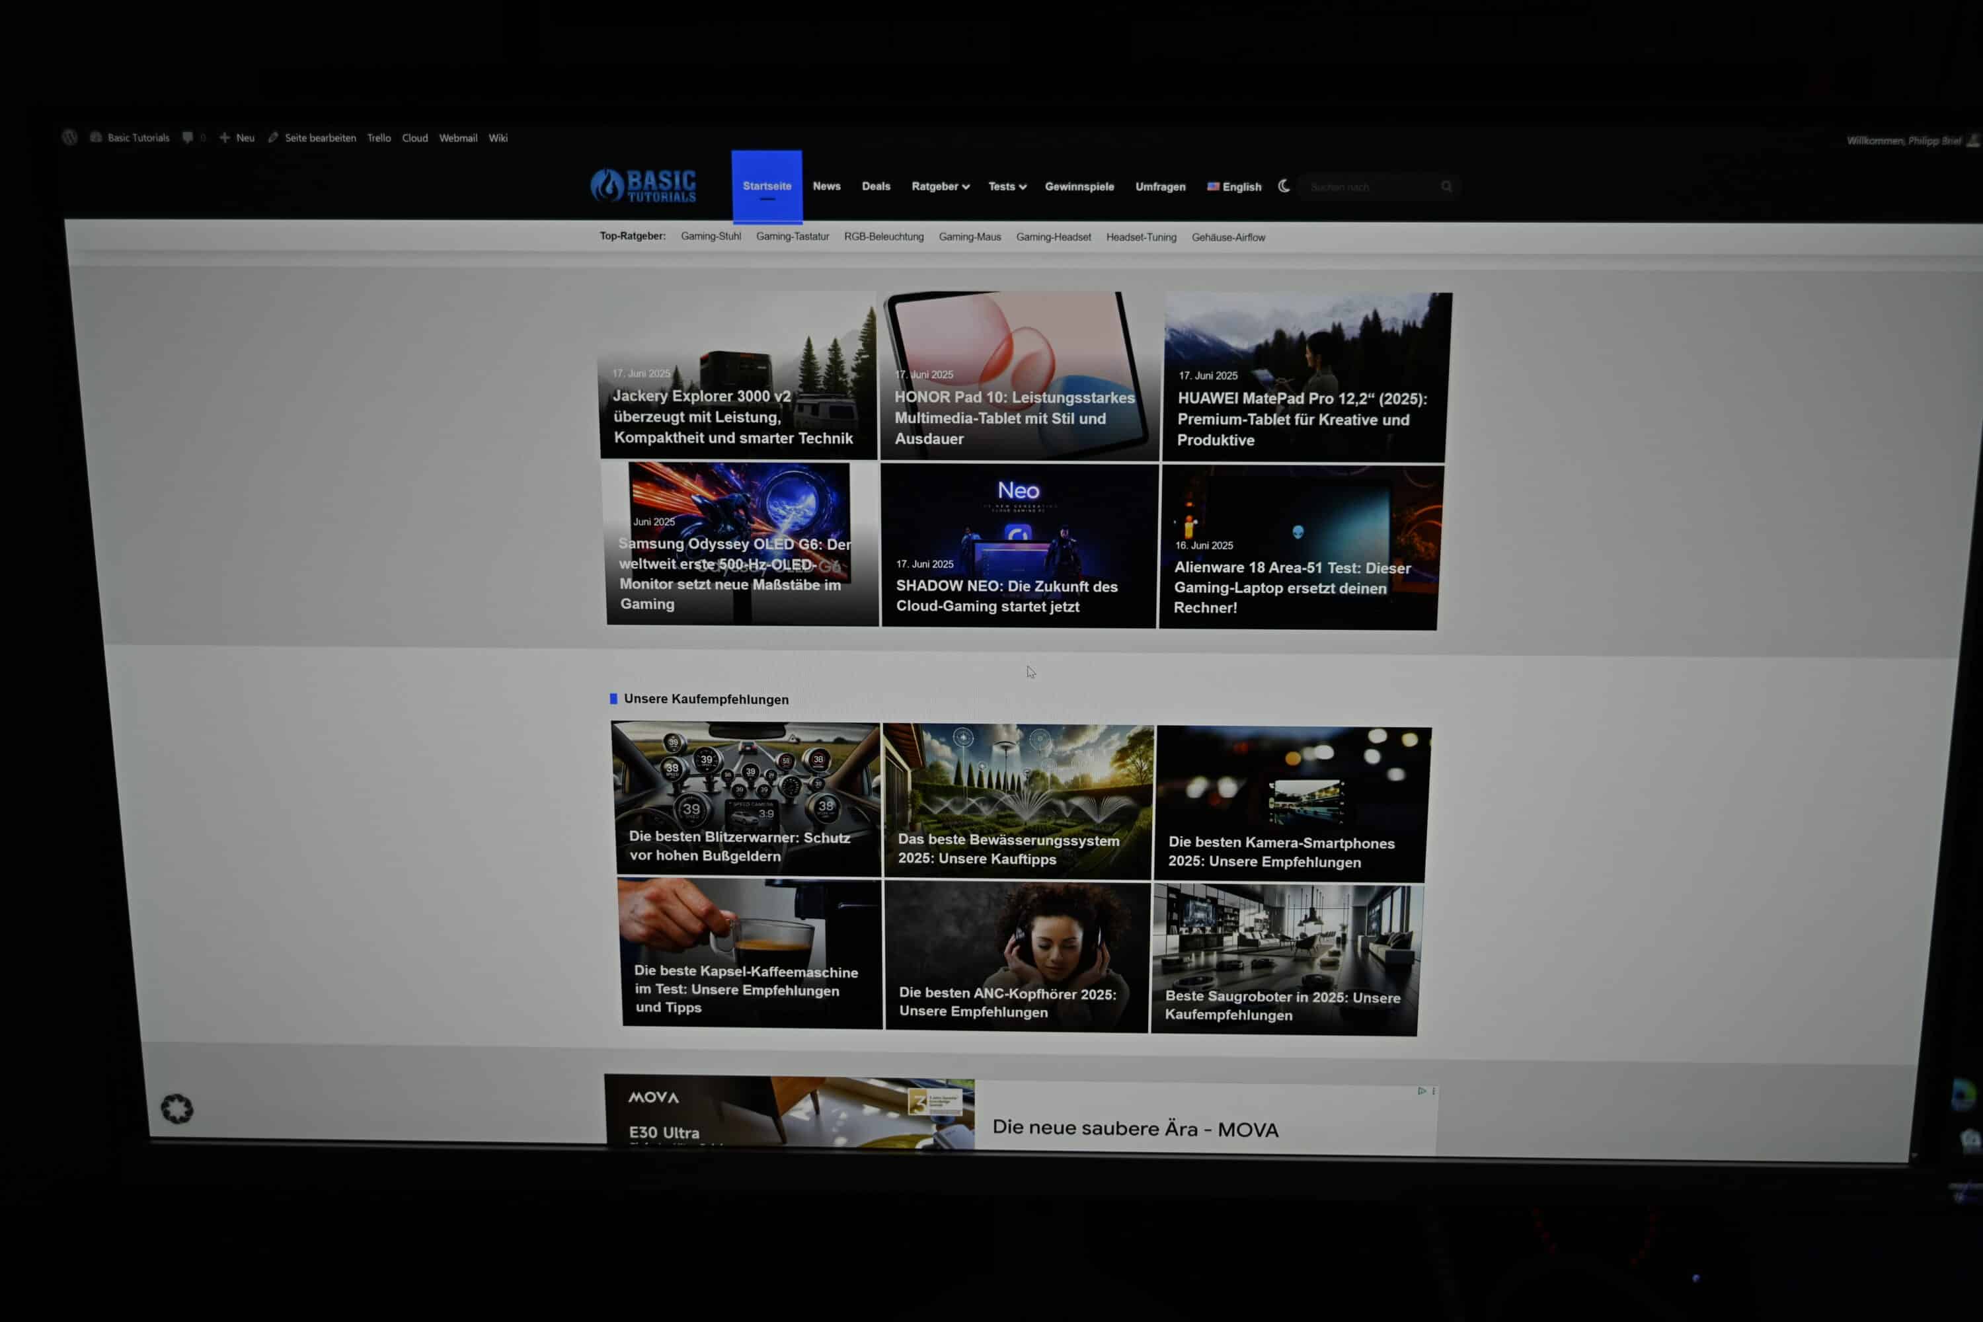Click the WordPress logo in admin bar
This screenshot has height=1322, width=1983.
70,137
